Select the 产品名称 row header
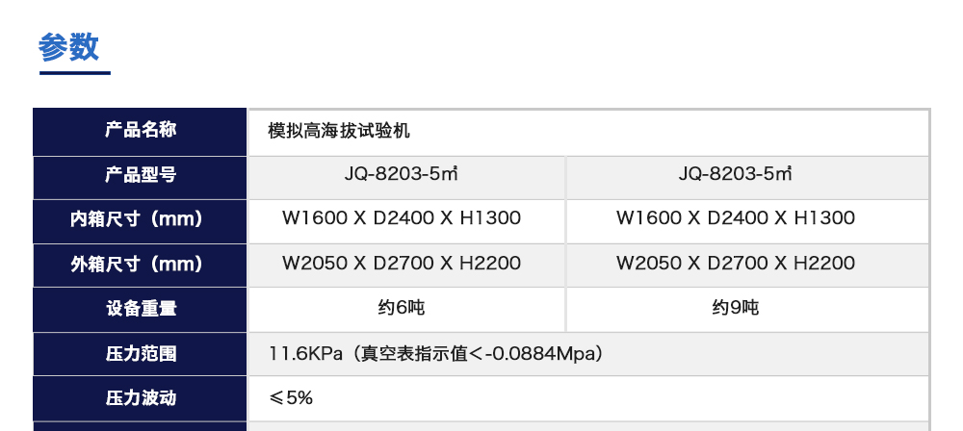Image resolution: width=963 pixels, height=431 pixels. tap(141, 131)
